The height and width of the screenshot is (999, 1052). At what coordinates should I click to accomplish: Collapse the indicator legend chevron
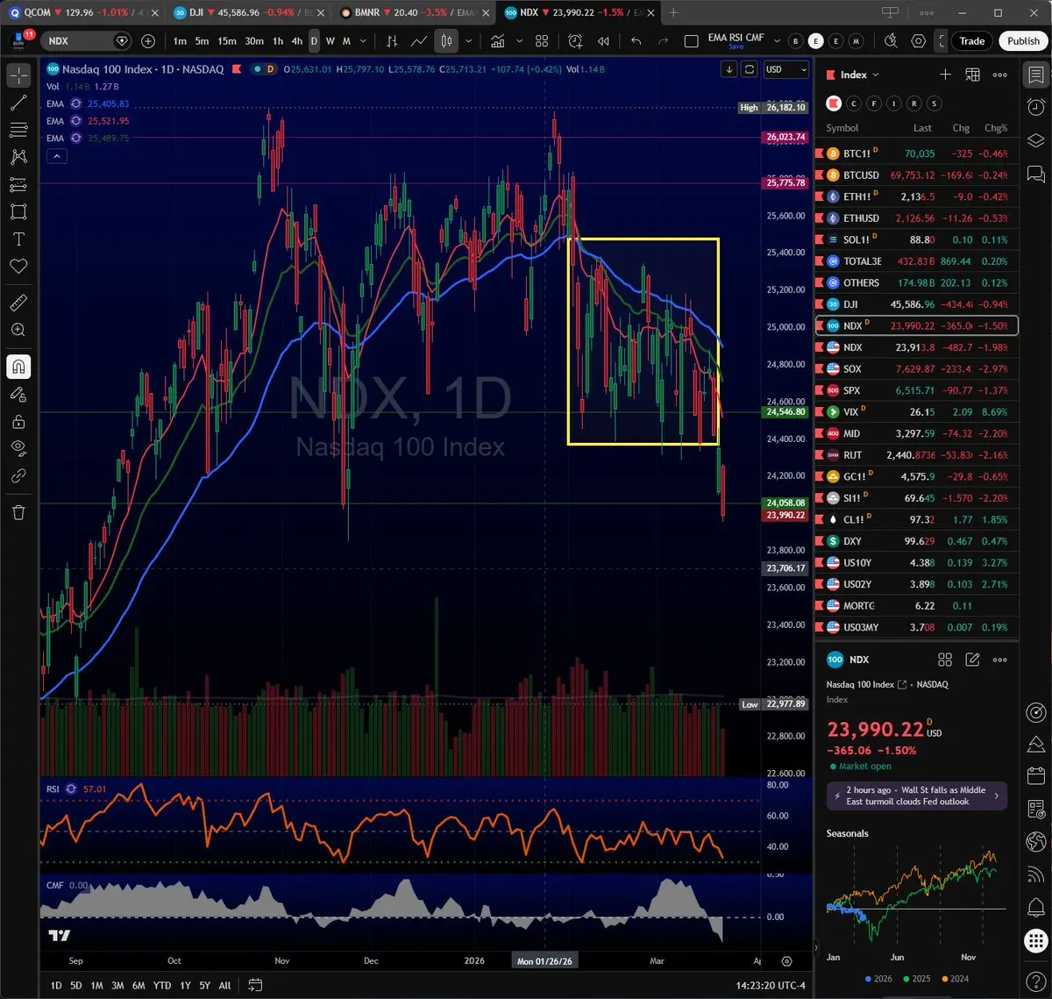coord(56,157)
